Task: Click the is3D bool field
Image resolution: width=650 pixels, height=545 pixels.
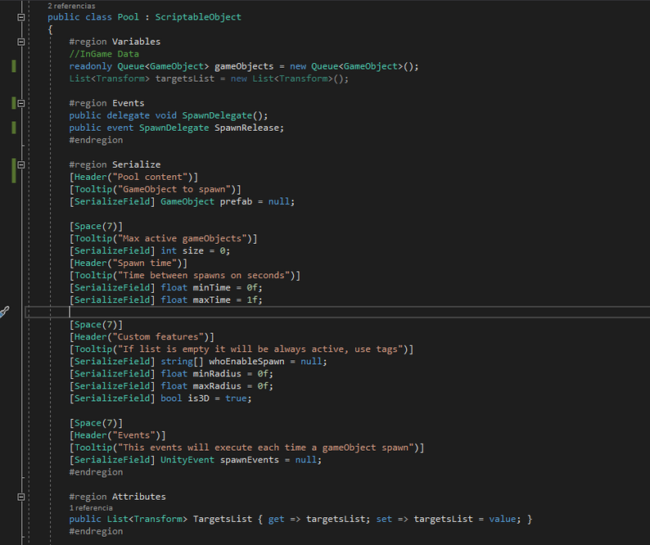Action: (x=198, y=399)
